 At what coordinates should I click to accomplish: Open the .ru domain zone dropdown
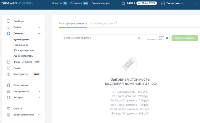point(152,38)
